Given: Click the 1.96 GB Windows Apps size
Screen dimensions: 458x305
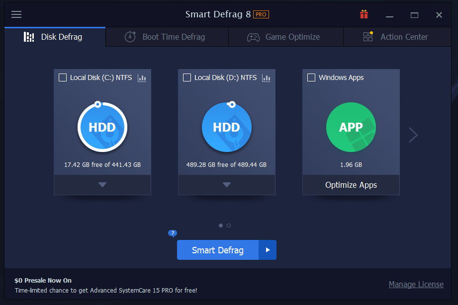Looking at the screenshot, I should point(351,164).
